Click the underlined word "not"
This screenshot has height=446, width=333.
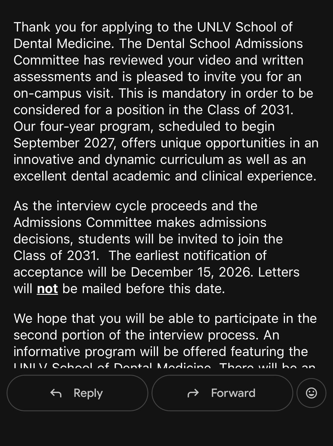point(47,289)
